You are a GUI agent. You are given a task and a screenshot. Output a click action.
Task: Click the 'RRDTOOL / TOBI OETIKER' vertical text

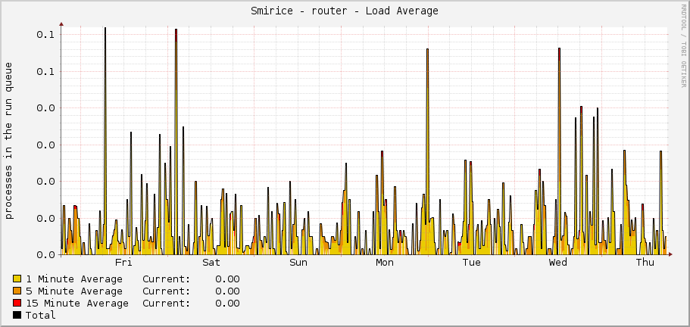click(683, 45)
